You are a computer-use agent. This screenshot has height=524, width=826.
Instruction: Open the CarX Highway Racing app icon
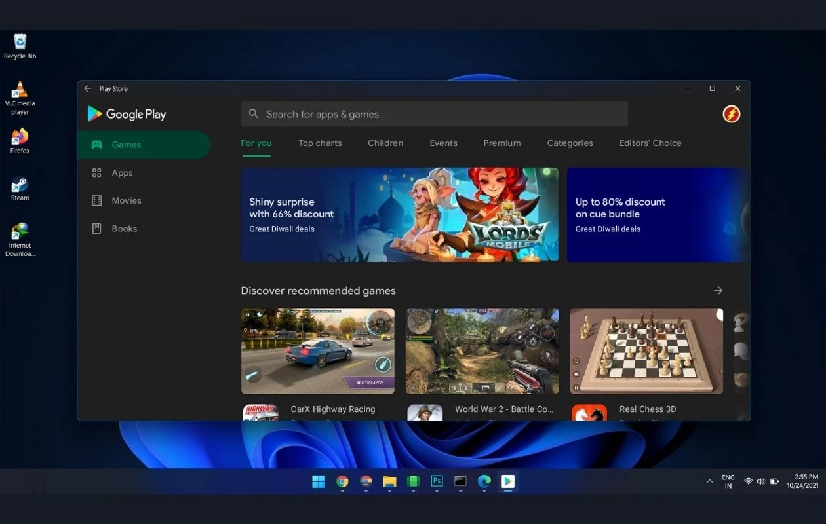(x=260, y=413)
